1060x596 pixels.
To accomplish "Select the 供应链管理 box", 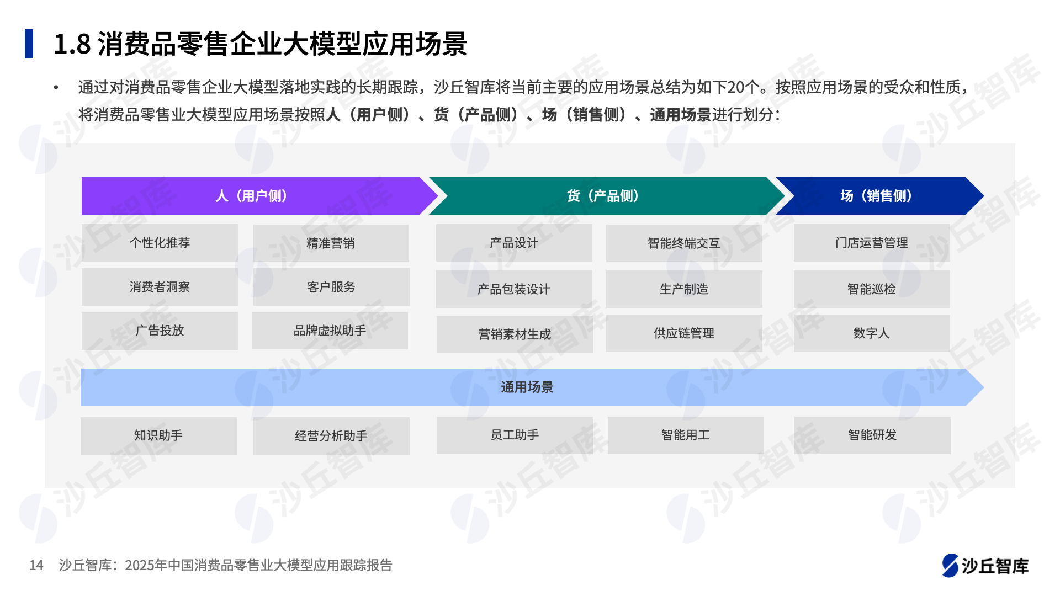I will pos(683,333).
